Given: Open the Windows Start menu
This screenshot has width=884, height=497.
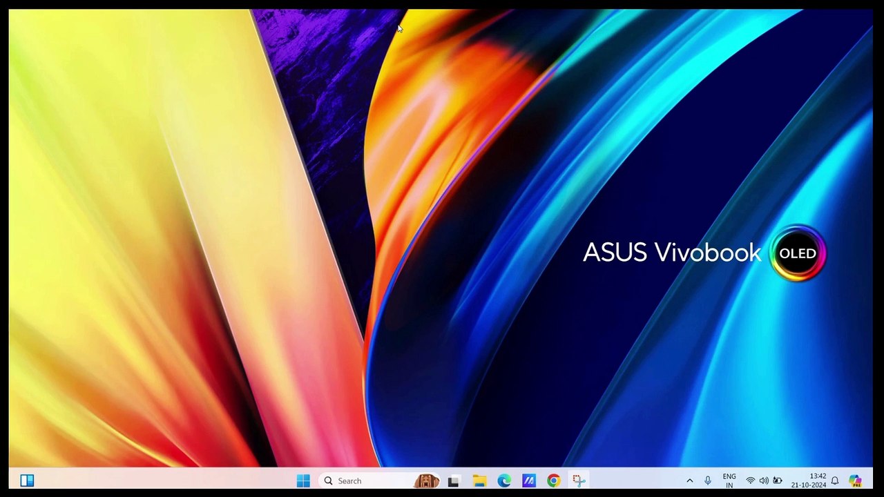Looking at the screenshot, I should 303,480.
